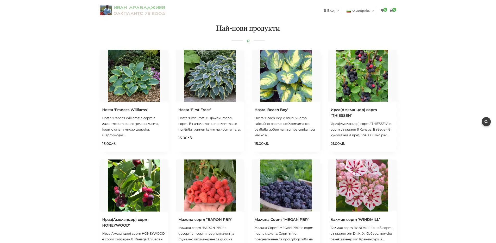Click the round search magnifier button
This screenshot has height=243, width=496.
(486, 122)
